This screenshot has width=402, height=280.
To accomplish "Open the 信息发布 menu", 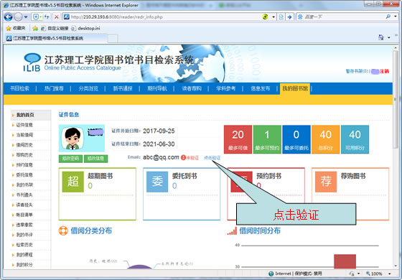I will click(x=260, y=89).
